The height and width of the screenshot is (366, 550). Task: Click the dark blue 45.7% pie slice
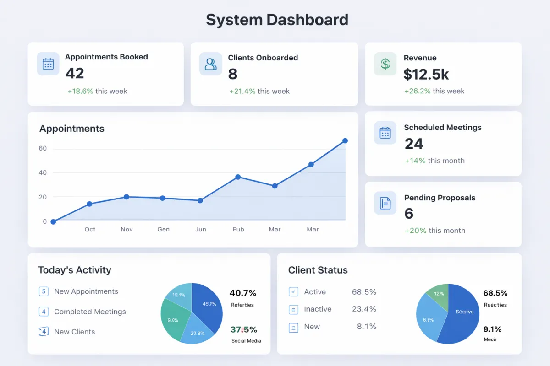coord(207,307)
